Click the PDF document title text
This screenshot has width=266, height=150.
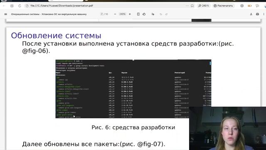pyautogui.click(x=49, y=14)
